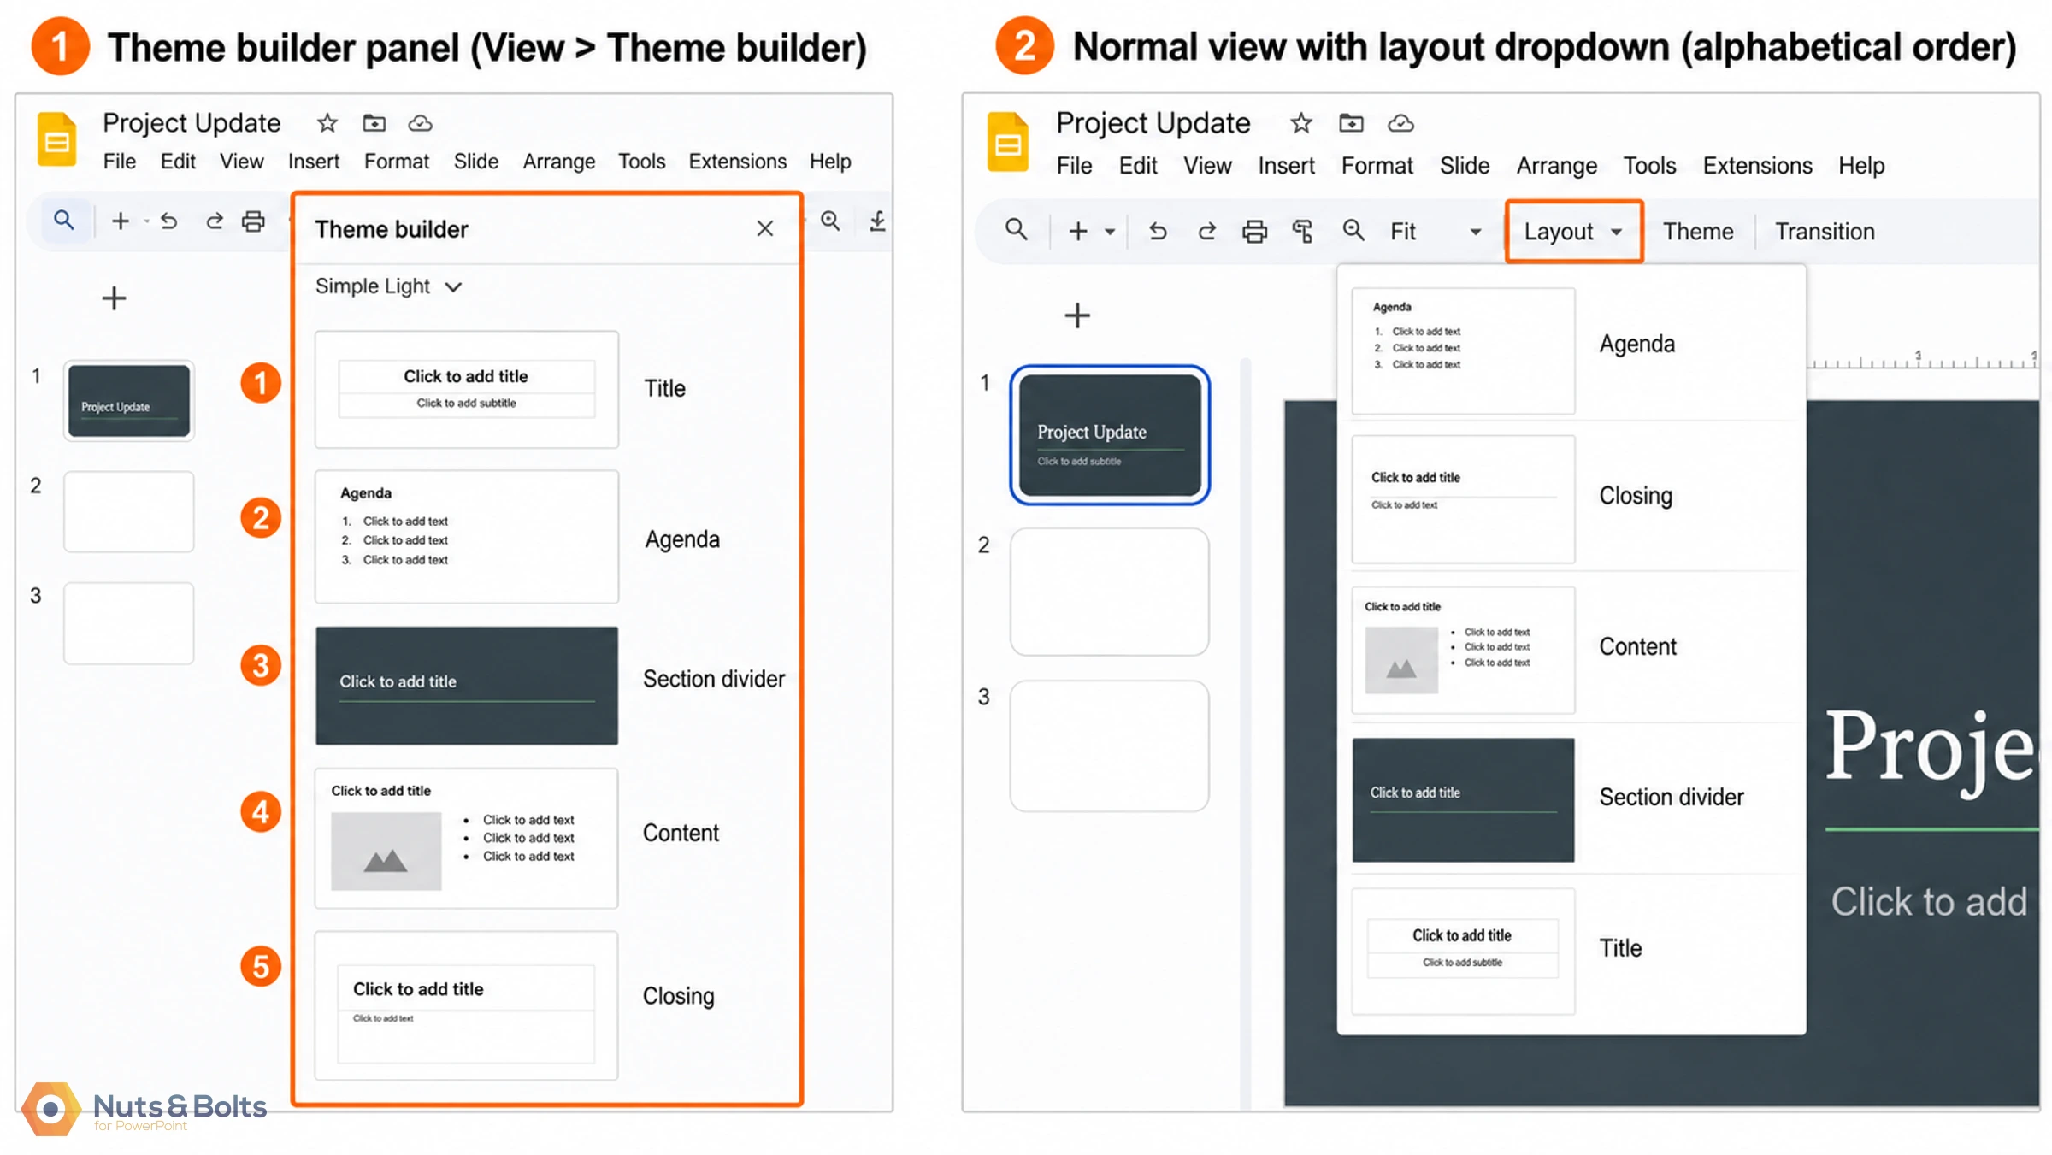Image resolution: width=2052 pixels, height=1155 pixels.
Task: Choose Closing from the layout dropdown
Action: pos(1571,499)
